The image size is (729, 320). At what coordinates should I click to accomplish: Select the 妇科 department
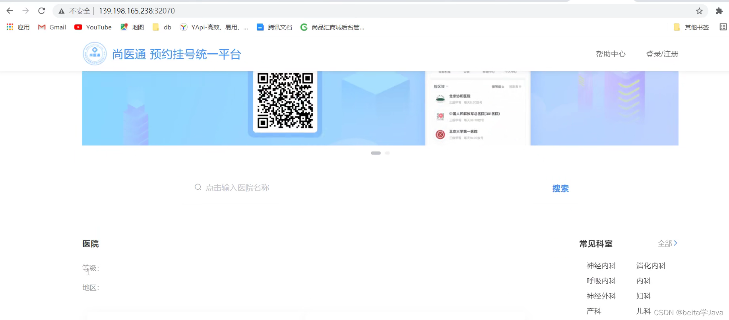644,296
